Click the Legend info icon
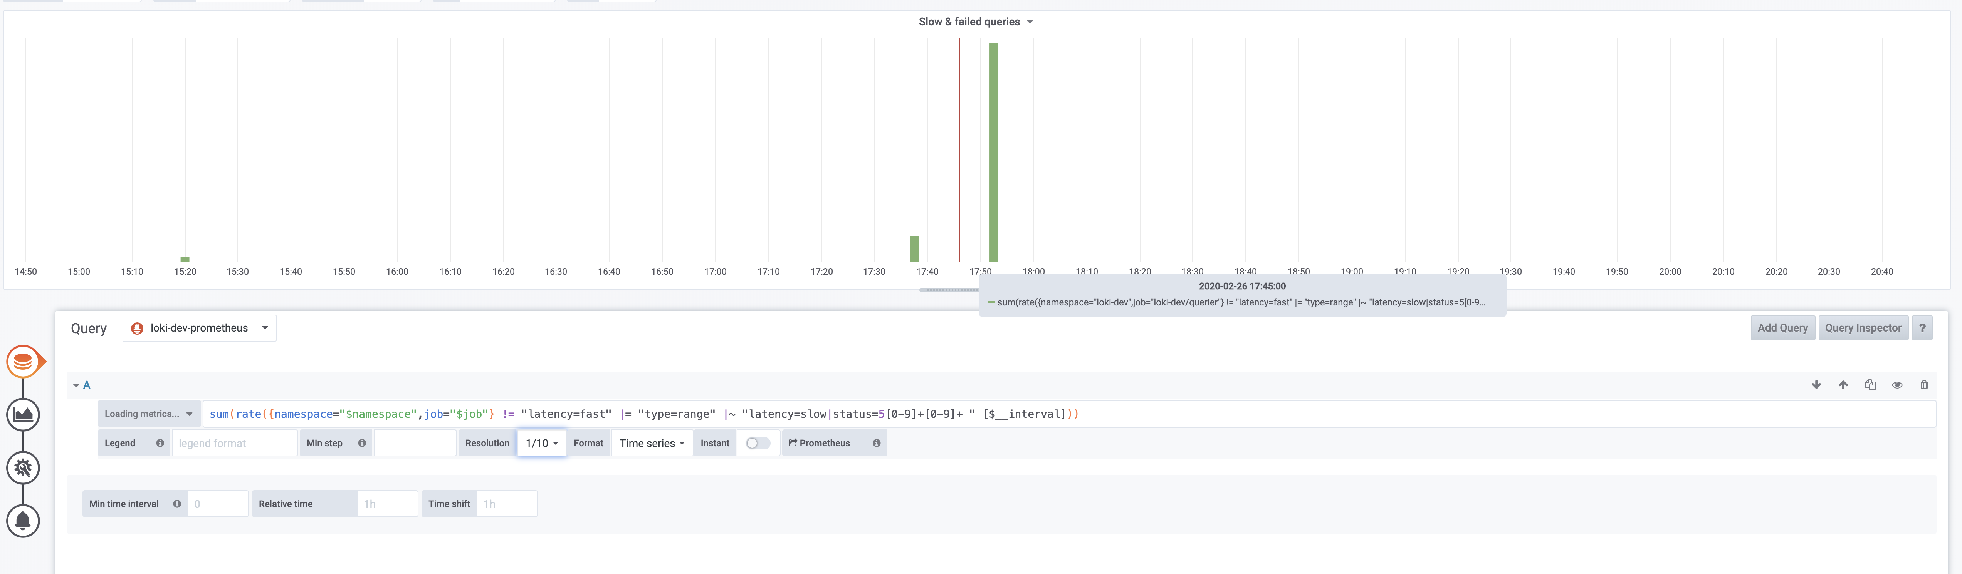Screen dimensions: 1962x574 point(160,443)
